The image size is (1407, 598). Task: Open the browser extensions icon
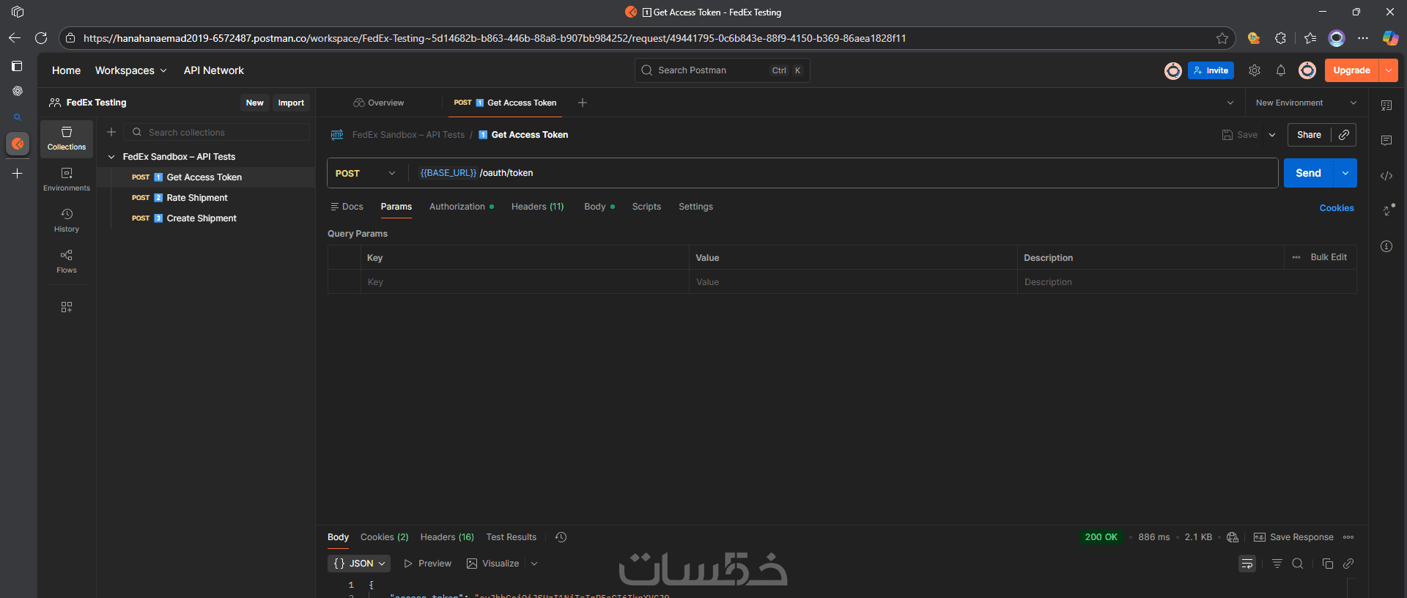click(x=1281, y=38)
